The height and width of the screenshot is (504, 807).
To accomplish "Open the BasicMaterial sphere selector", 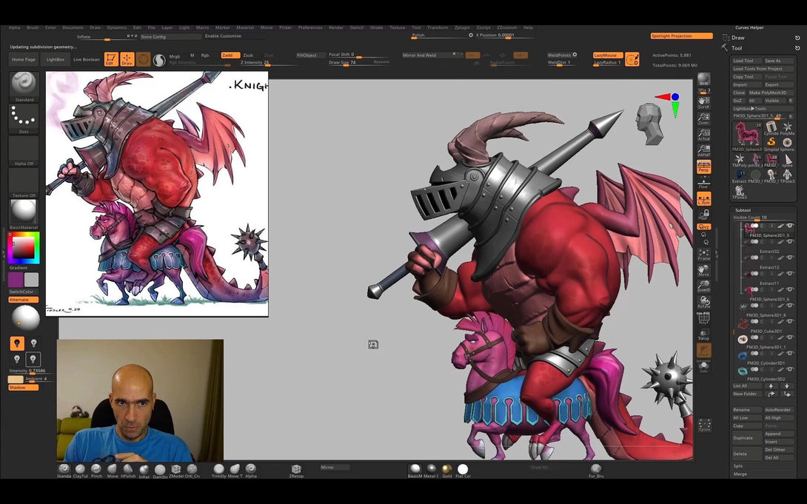I will tap(24, 213).
